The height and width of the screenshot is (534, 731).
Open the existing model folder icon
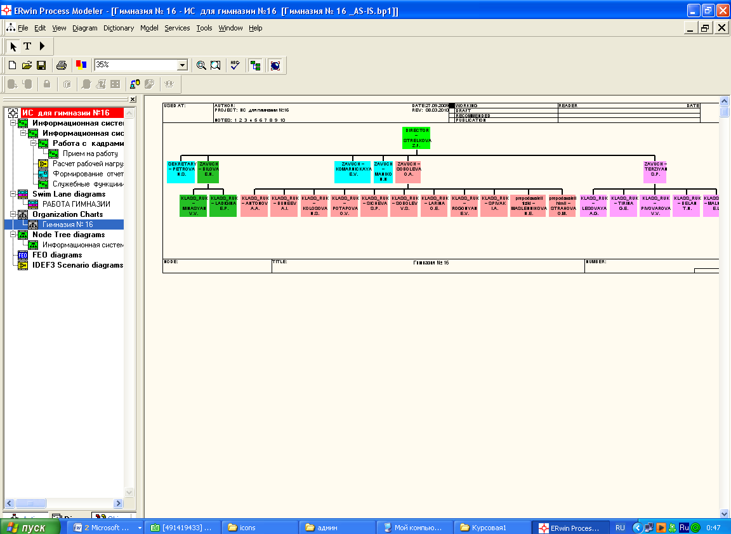(27, 65)
